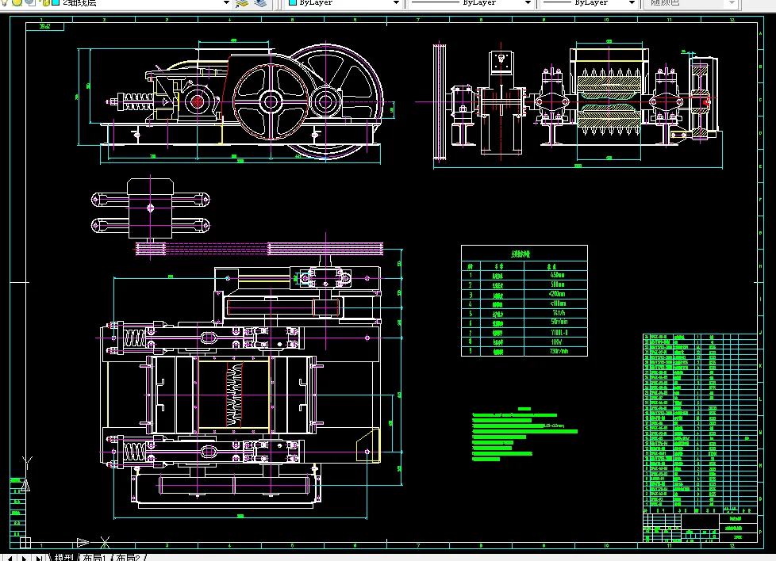This screenshot has width=776, height=561.
Task: Click the next layout tab arrow
Action: 23,558
